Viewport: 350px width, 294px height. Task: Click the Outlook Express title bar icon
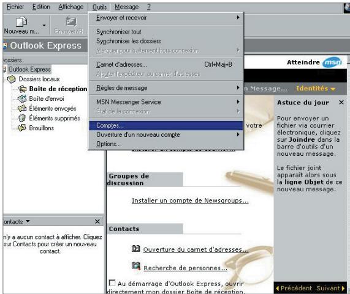pyautogui.click(x=5, y=46)
